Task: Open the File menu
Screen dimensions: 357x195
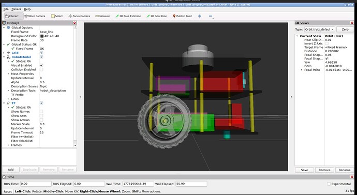Action: (x=6, y=9)
